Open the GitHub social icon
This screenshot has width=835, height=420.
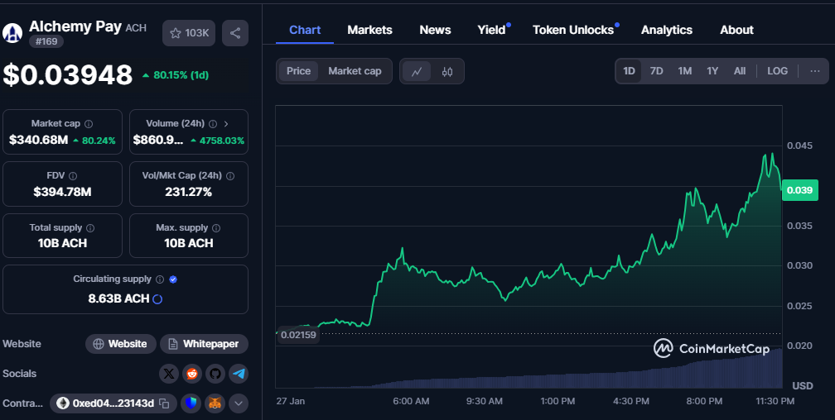pos(215,374)
